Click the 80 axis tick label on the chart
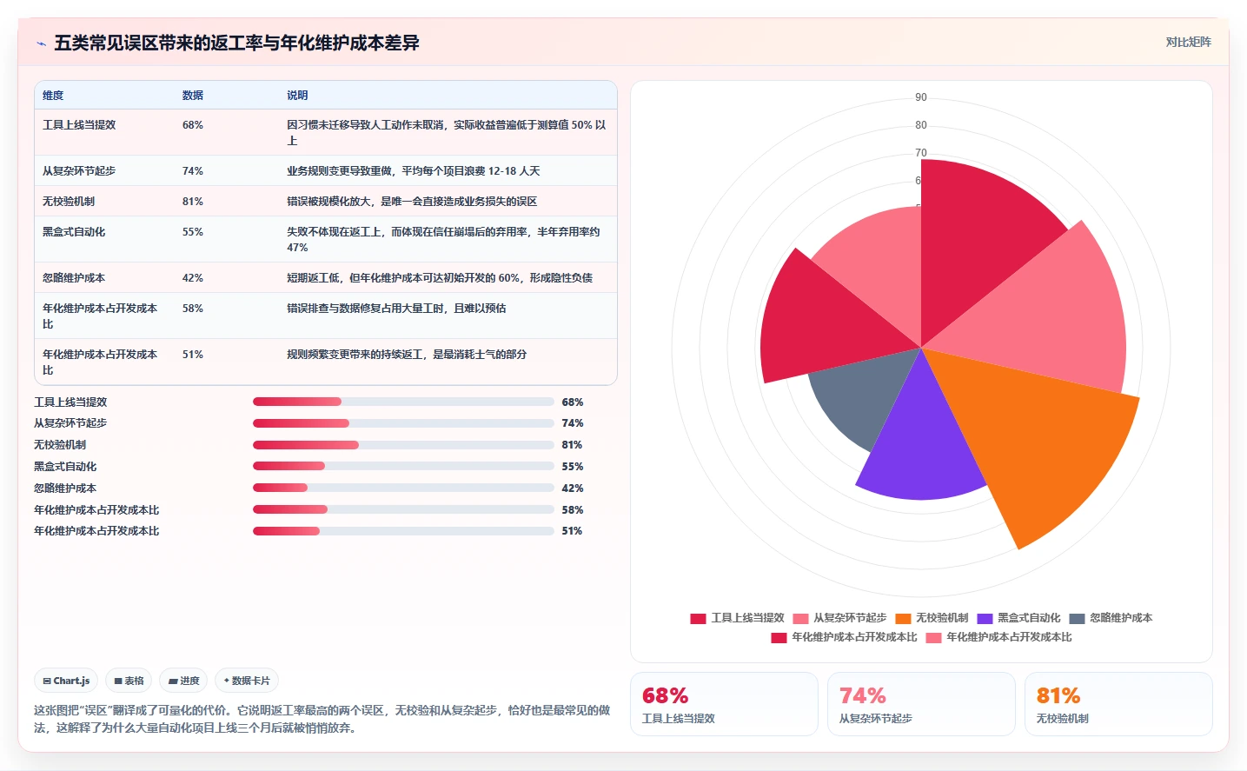The width and height of the screenshot is (1247, 771). (921, 125)
